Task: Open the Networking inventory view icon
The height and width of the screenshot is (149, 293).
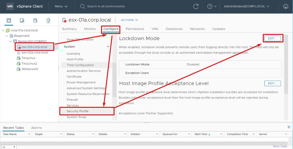Action: coord(48,20)
